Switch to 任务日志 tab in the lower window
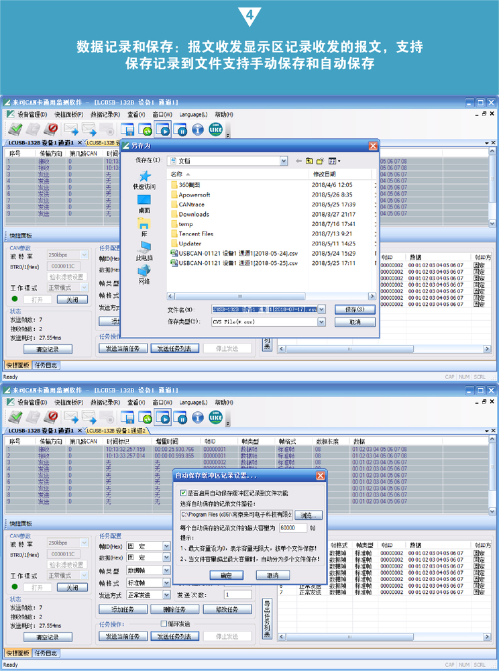The width and height of the screenshot is (499, 671). [x=46, y=653]
